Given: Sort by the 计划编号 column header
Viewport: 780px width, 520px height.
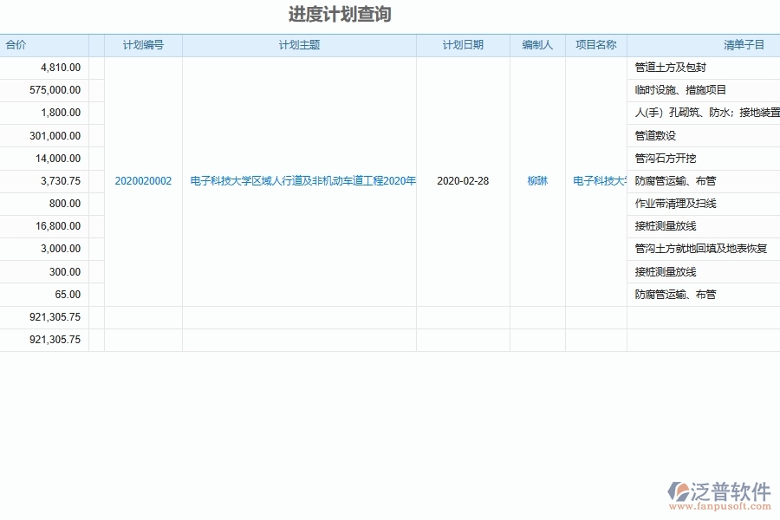Looking at the screenshot, I should (x=143, y=45).
